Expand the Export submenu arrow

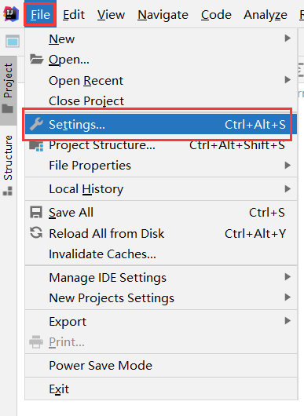288,321
